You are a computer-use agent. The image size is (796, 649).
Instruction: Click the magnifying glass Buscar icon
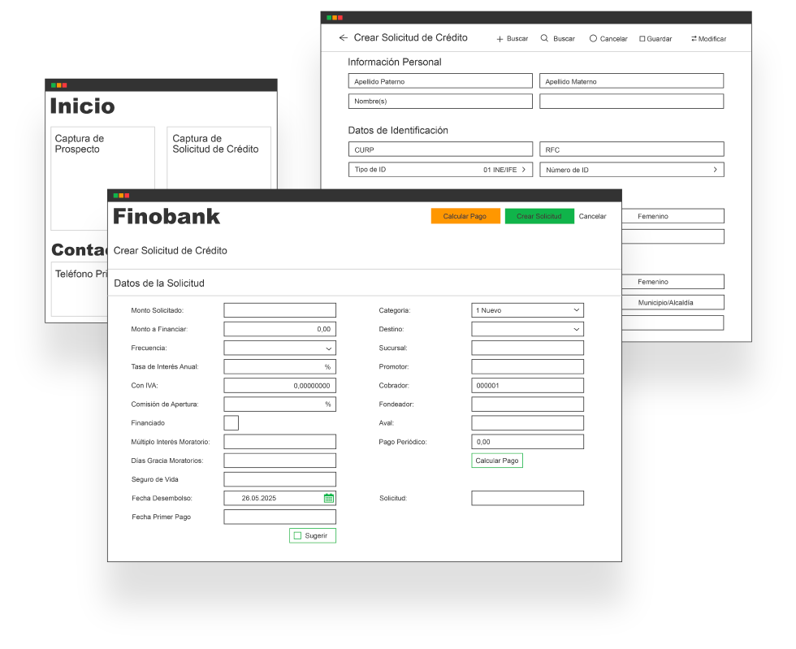click(544, 38)
